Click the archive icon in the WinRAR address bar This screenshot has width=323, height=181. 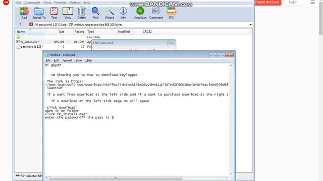(x=31, y=25)
